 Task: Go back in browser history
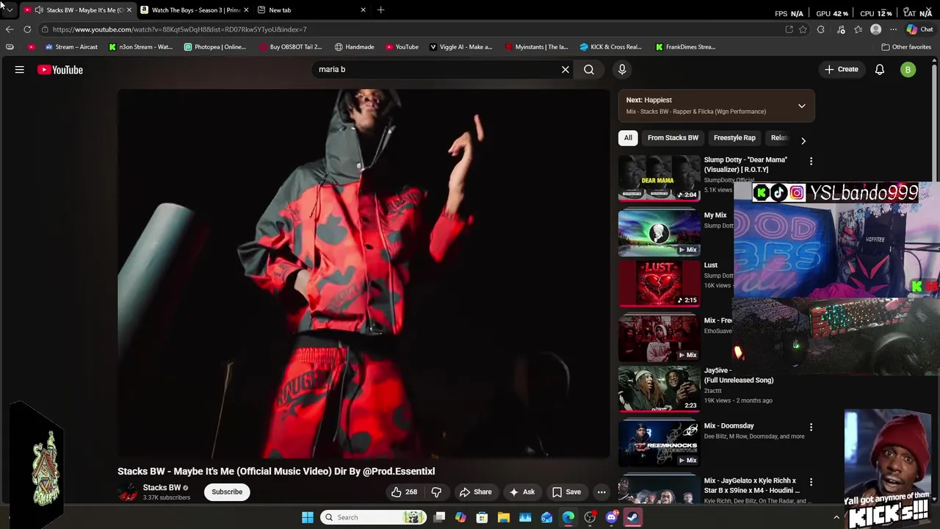tap(10, 29)
